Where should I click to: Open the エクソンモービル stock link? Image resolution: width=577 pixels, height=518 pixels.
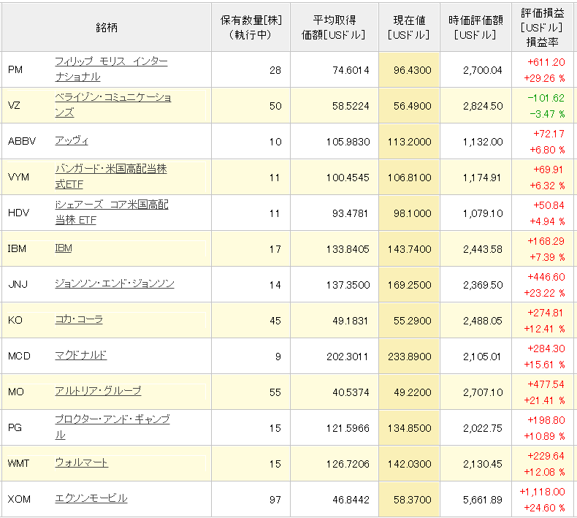tap(91, 498)
